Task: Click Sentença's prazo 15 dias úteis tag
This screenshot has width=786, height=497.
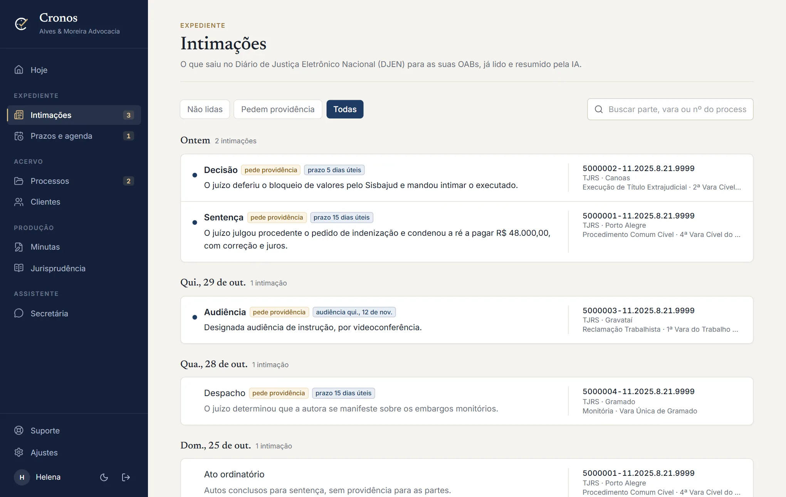Action: [x=341, y=217]
